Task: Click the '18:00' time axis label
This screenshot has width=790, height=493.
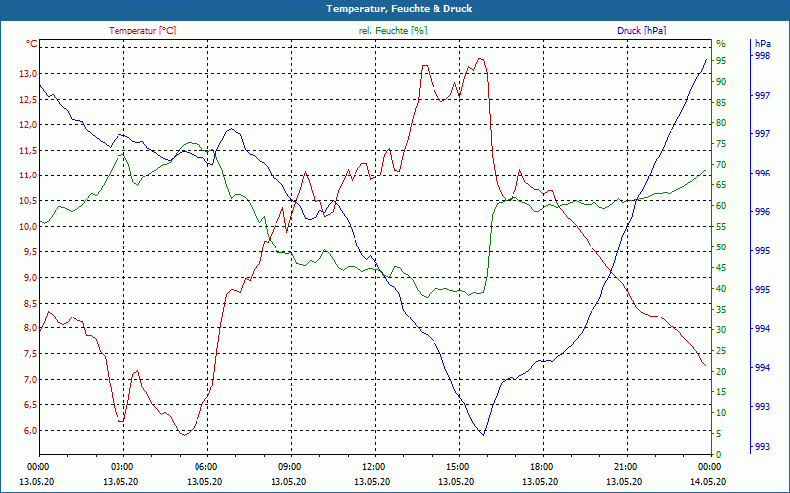Action: pos(540,466)
